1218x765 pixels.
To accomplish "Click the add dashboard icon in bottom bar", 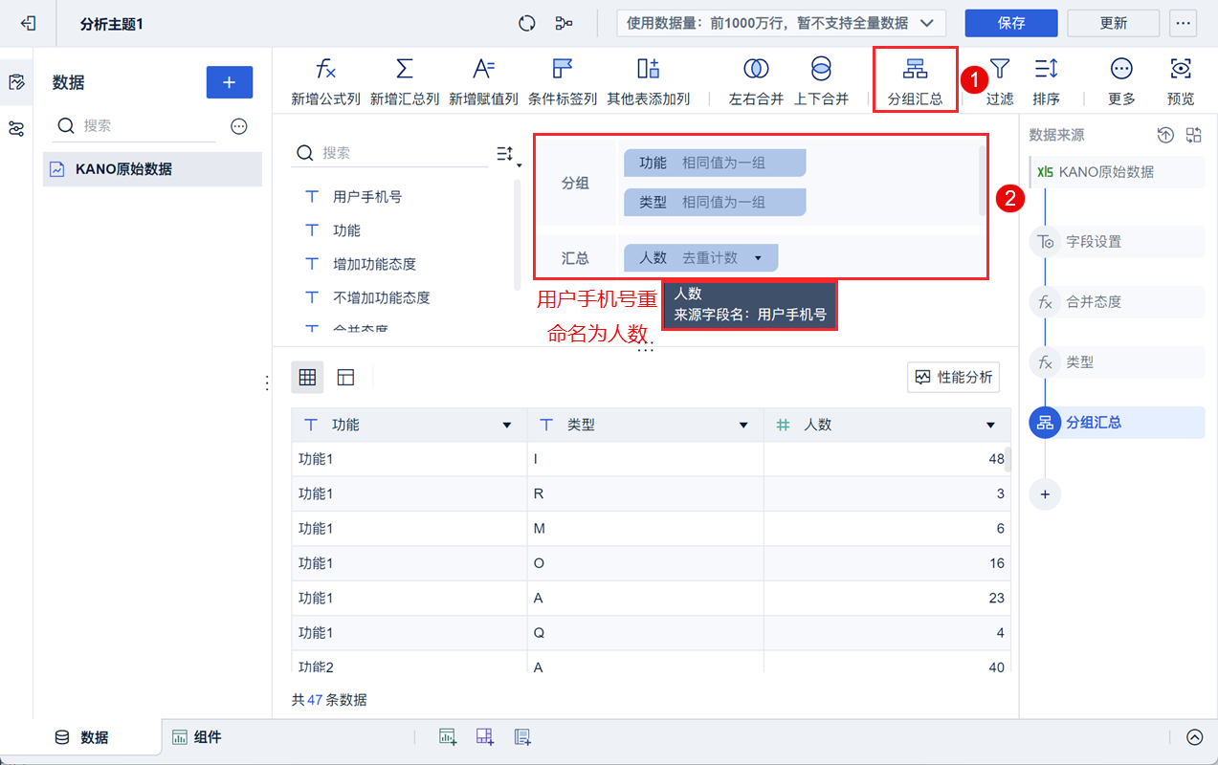I will 485,737.
